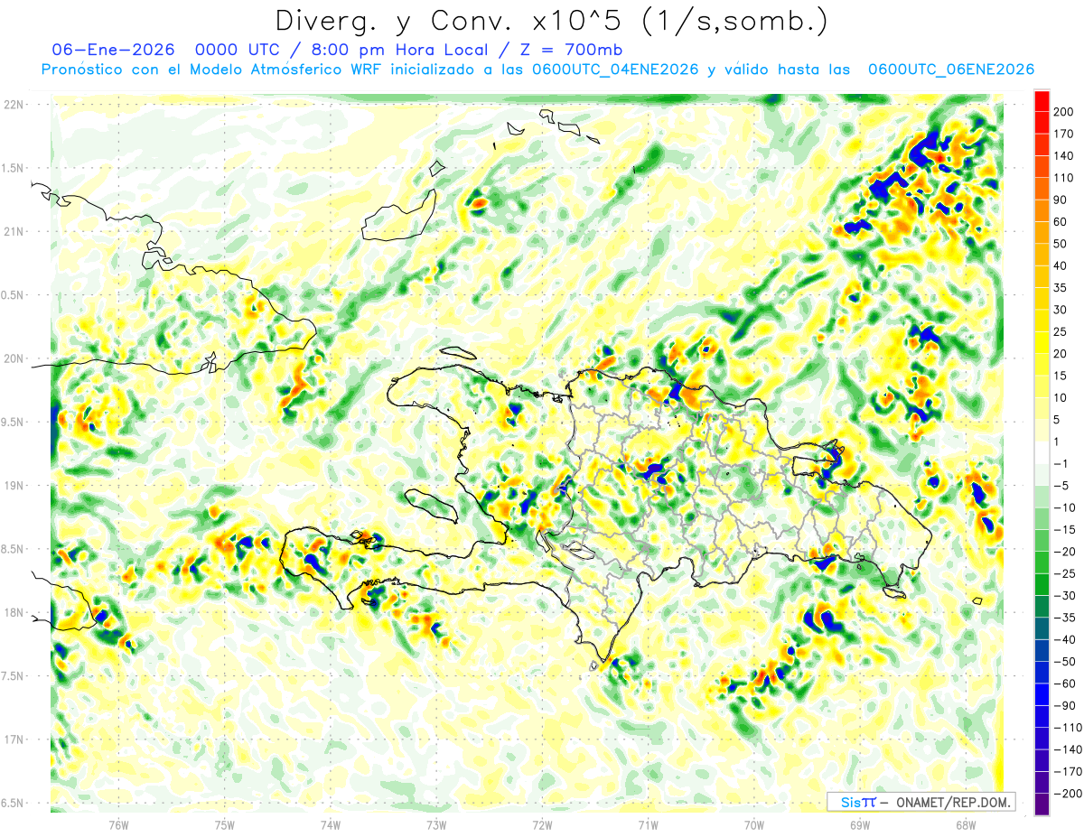
Task: Pick the red segment above 200 on colorbar
Action: (x=1042, y=101)
